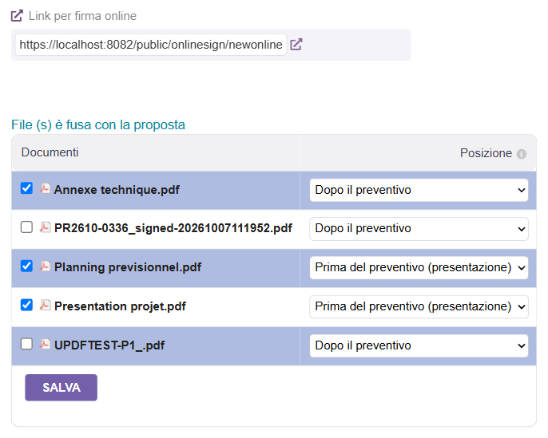Click the PDF icon of Planning previsionnel.pdf

click(45, 266)
